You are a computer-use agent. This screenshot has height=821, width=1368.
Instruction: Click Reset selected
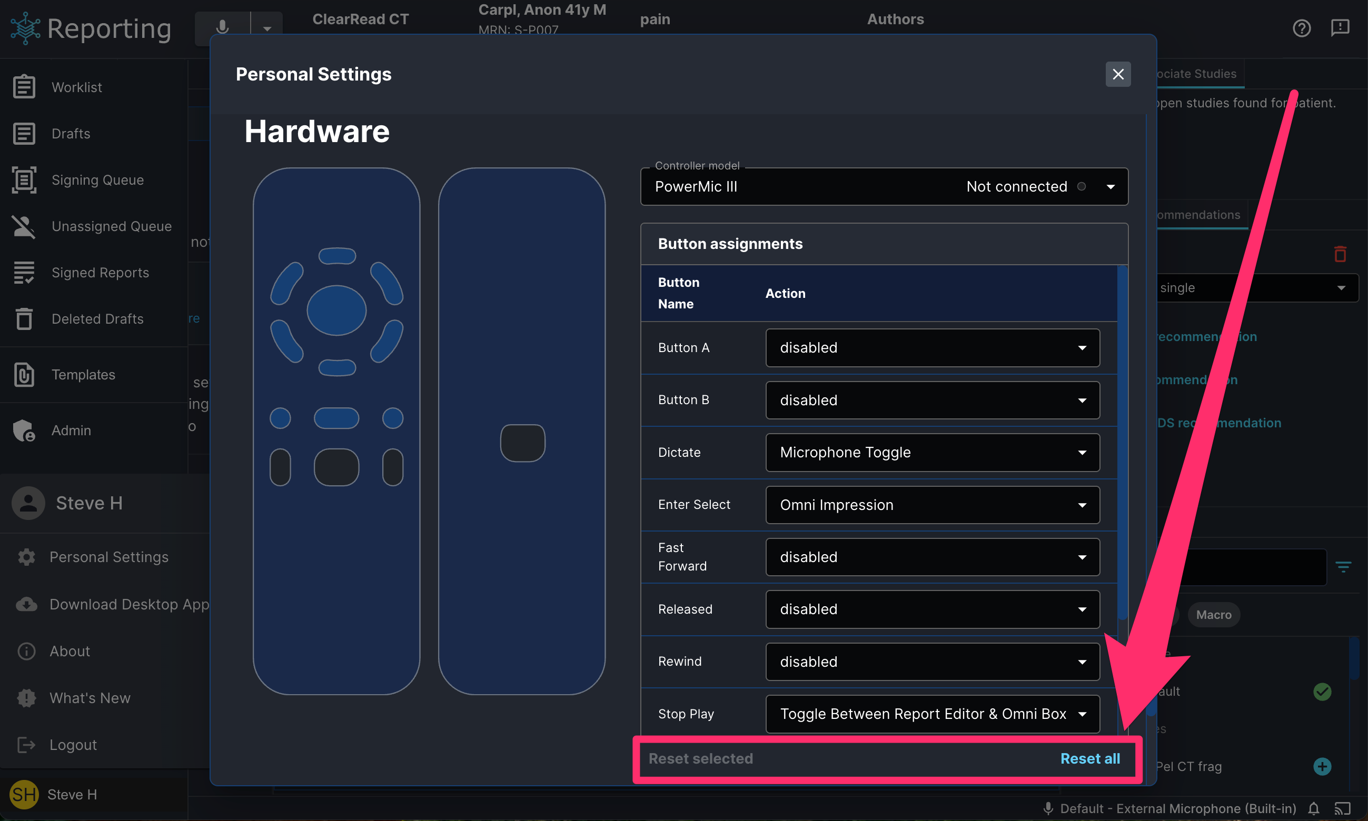coord(701,758)
